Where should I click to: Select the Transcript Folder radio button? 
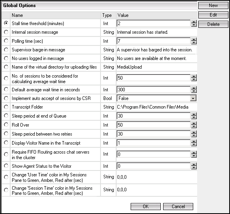[x=6, y=107]
